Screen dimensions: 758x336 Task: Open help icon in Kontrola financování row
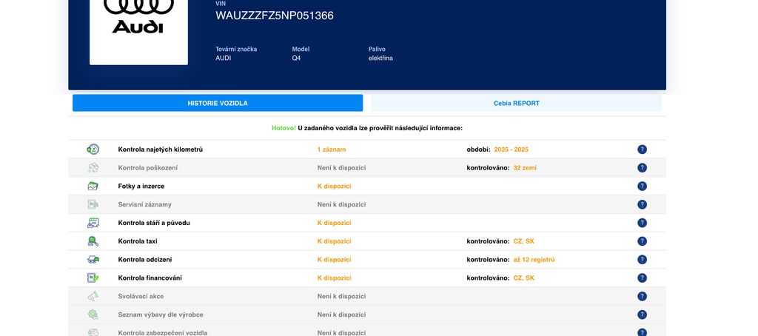click(642, 278)
